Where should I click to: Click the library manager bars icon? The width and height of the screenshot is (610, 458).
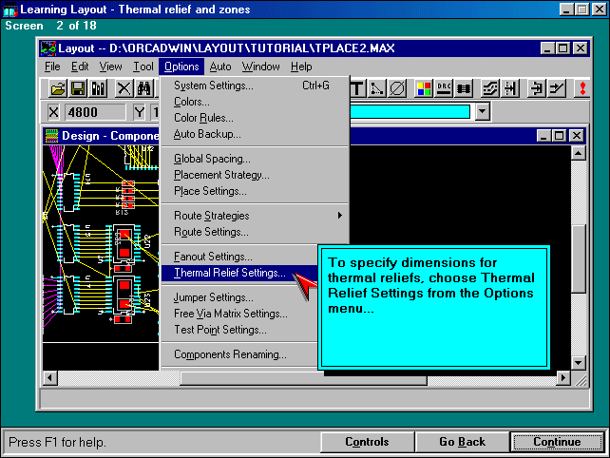[98, 88]
